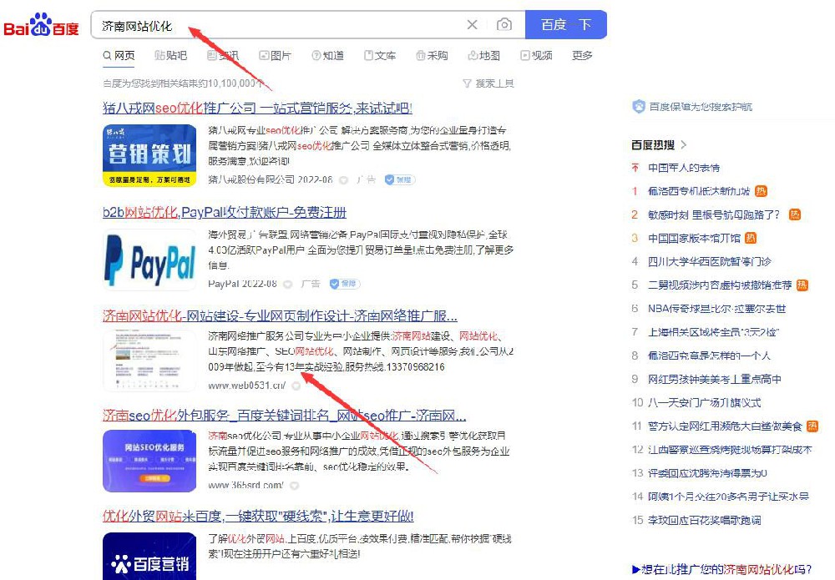Click the www.web0531.cn URL

246,386
